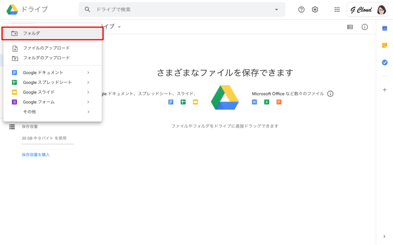Image resolution: width=393 pixels, height=245 pixels.
Task: Open the マイドライブ dropdown arrow
Action: coord(119,27)
